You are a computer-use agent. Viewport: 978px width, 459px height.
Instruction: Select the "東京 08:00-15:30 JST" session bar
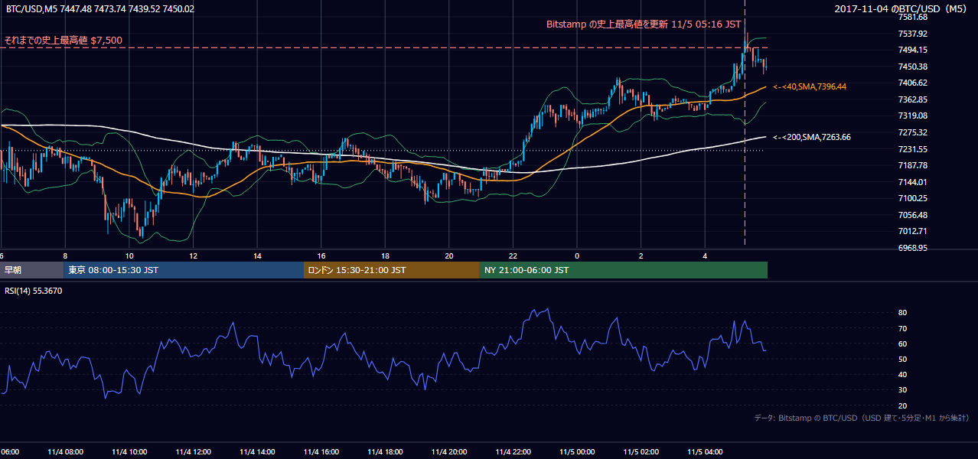[184, 270]
